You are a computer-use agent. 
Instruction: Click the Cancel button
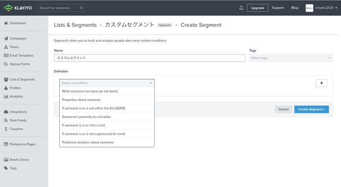pos(283,109)
